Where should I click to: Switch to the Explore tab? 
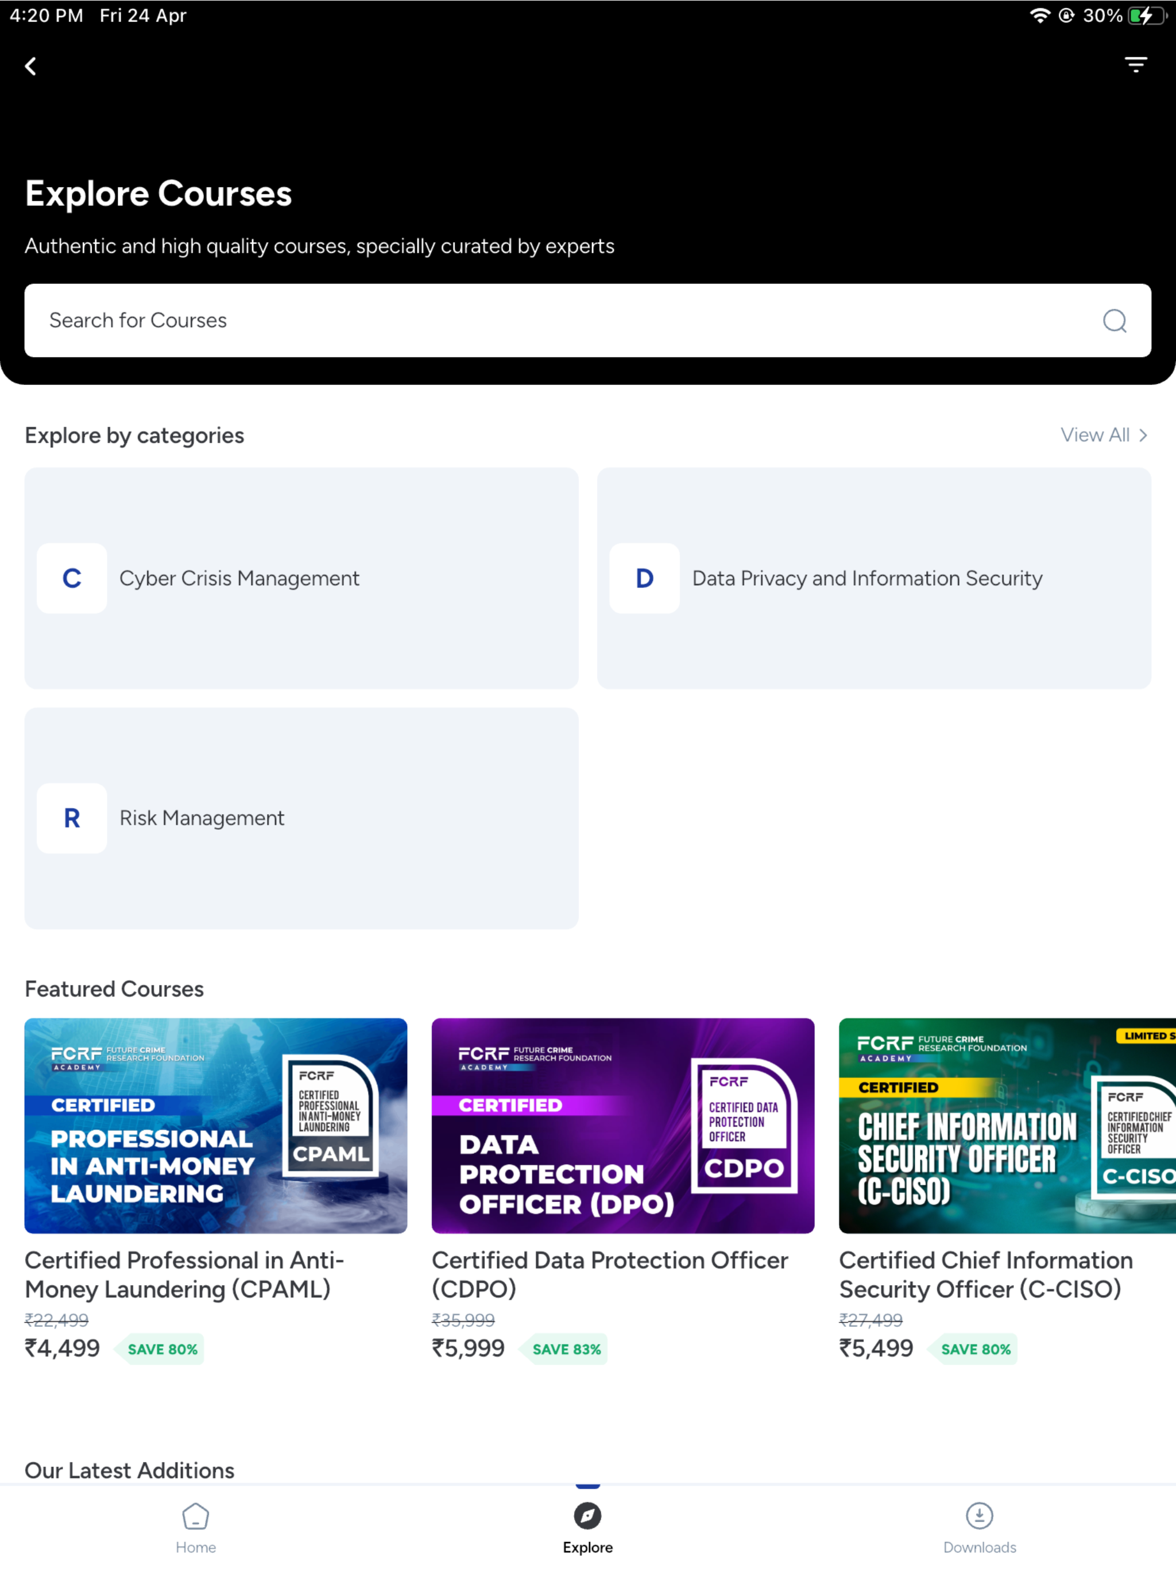pyautogui.click(x=587, y=1528)
